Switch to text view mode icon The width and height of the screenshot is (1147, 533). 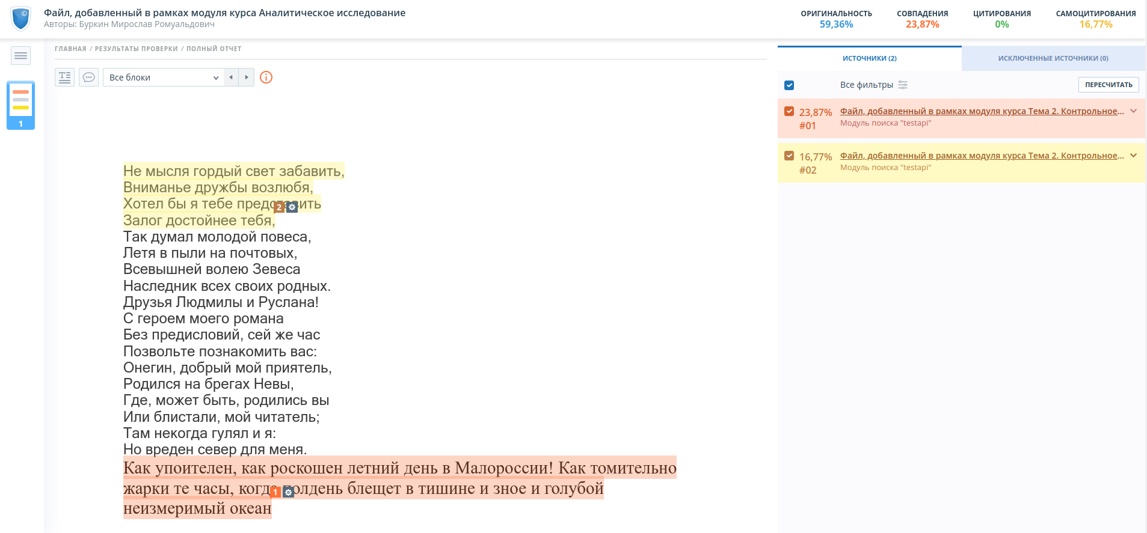(x=64, y=77)
